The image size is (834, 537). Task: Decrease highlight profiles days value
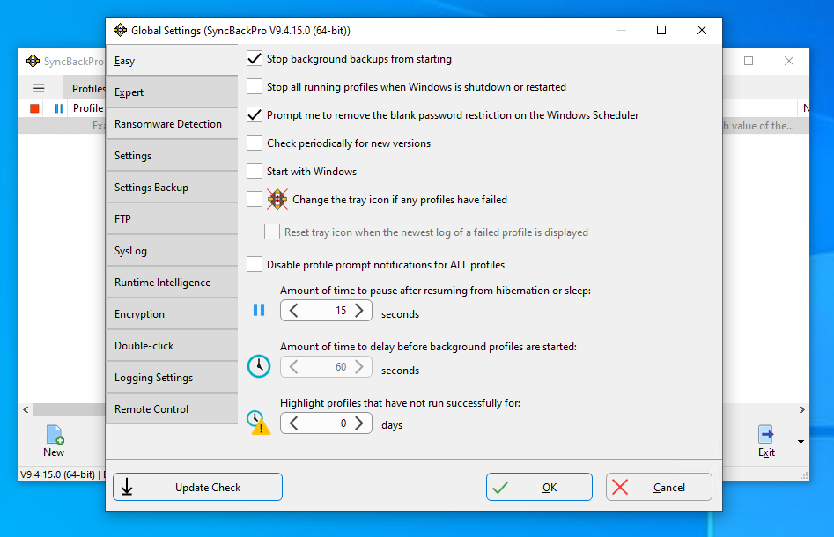pos(293,423)
